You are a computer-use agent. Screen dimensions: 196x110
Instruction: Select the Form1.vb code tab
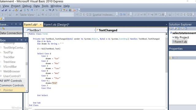point(31,24)
